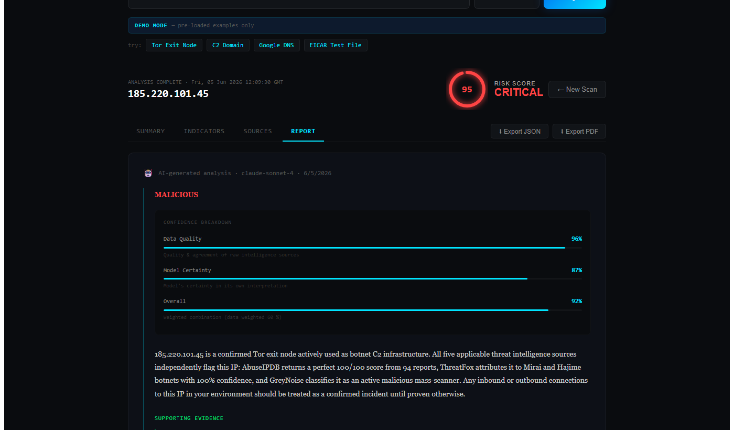This screenshot has width=734, height=430.
Task: Click the IP address 185.220.101.45 heading
Action: [168, 94]
